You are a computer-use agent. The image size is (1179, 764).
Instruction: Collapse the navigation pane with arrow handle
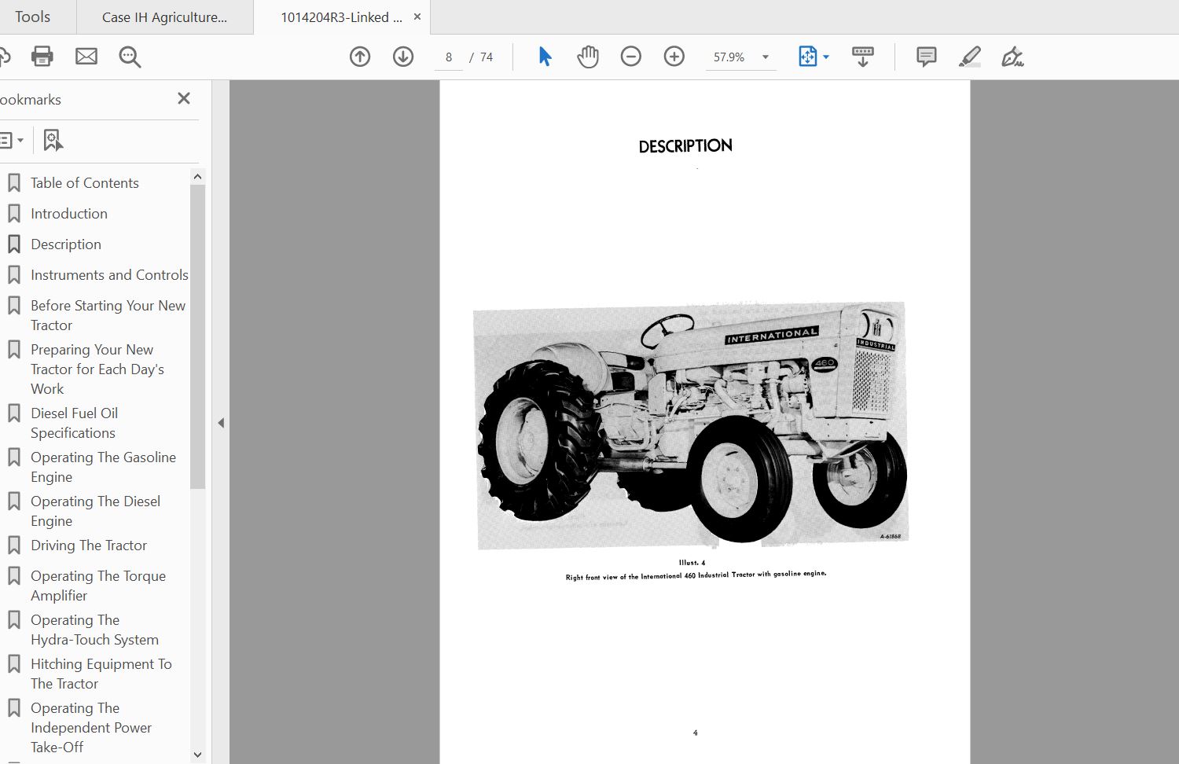(x=221, y=423)
